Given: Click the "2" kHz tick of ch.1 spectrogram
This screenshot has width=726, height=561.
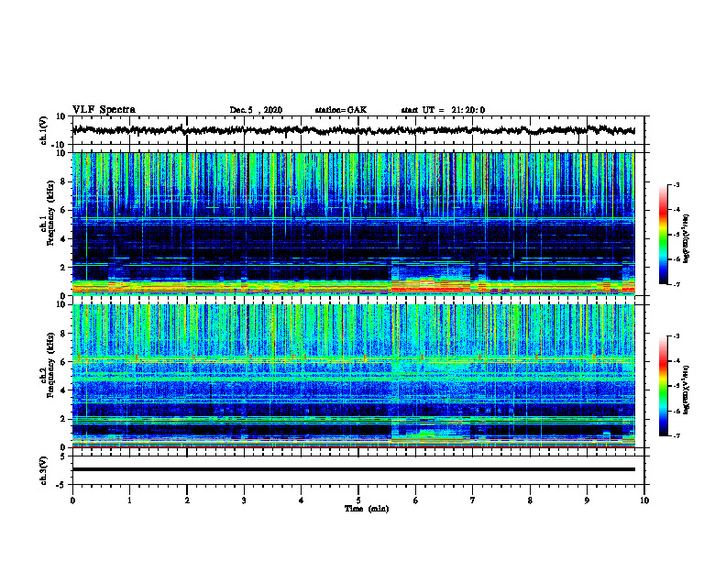Looking at the screenshot, I should coord(63,268).
